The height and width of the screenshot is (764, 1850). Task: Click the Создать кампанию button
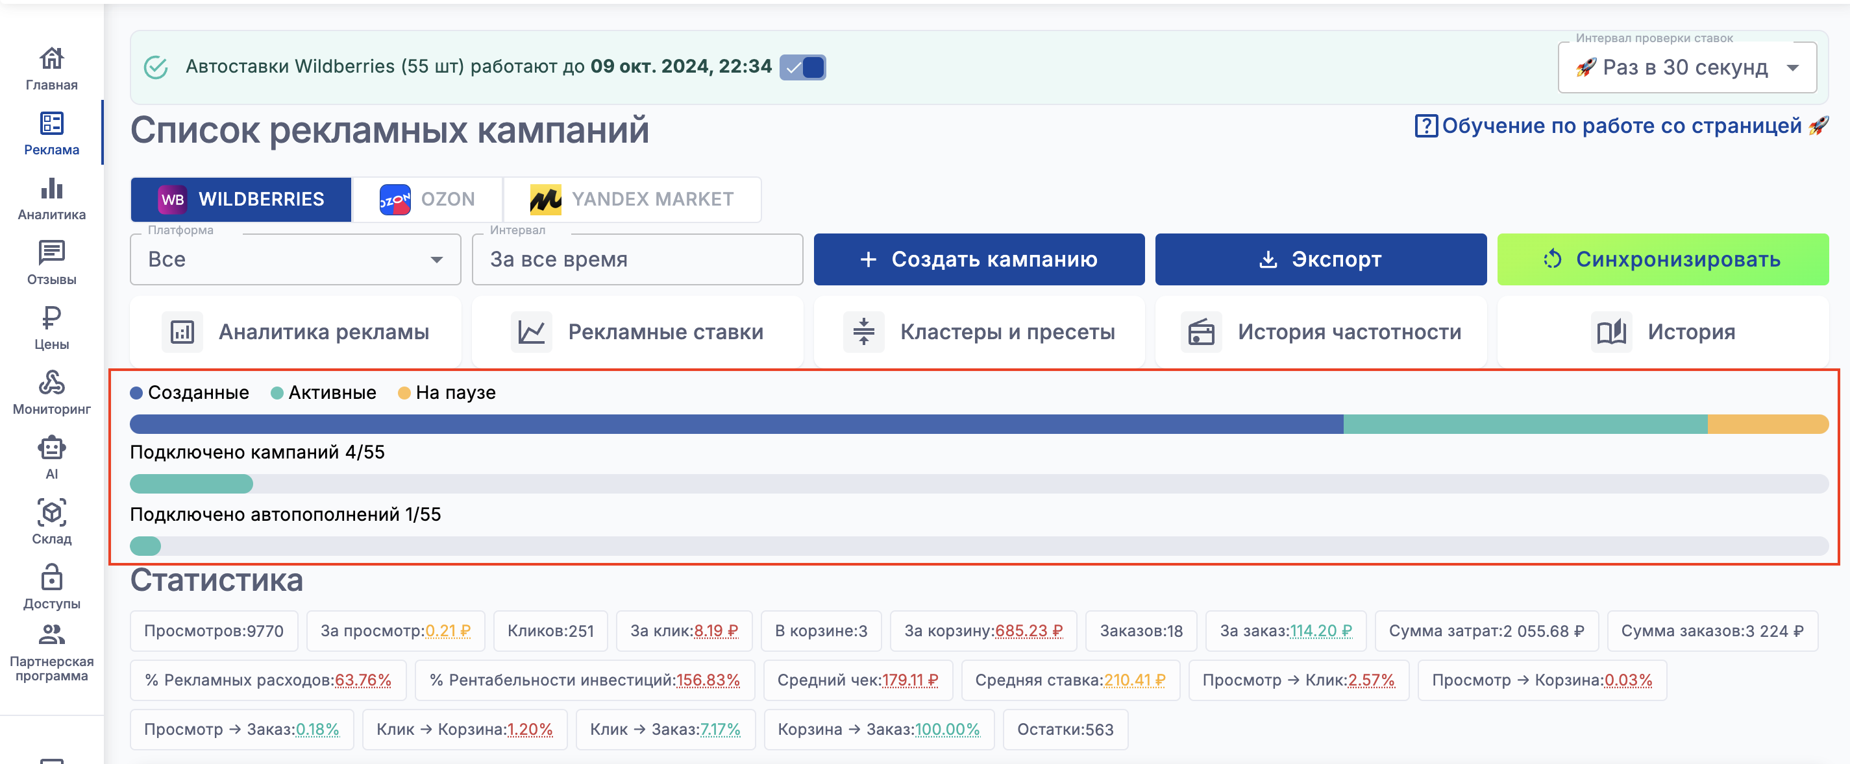(x=978, y=259)
